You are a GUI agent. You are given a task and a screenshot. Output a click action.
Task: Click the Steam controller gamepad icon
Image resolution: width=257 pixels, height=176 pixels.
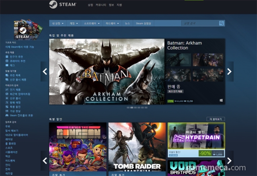pos(7,115)
